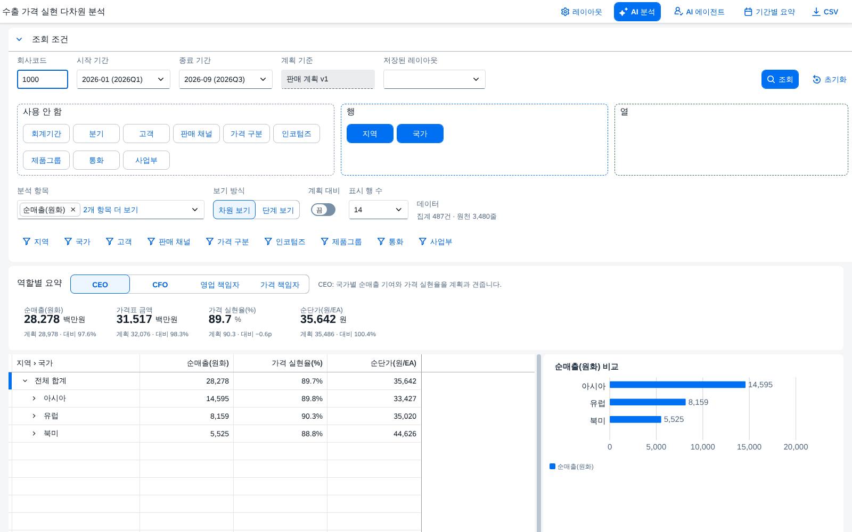Switch to the 가격 책임자 tab

(x=280, y=285)
